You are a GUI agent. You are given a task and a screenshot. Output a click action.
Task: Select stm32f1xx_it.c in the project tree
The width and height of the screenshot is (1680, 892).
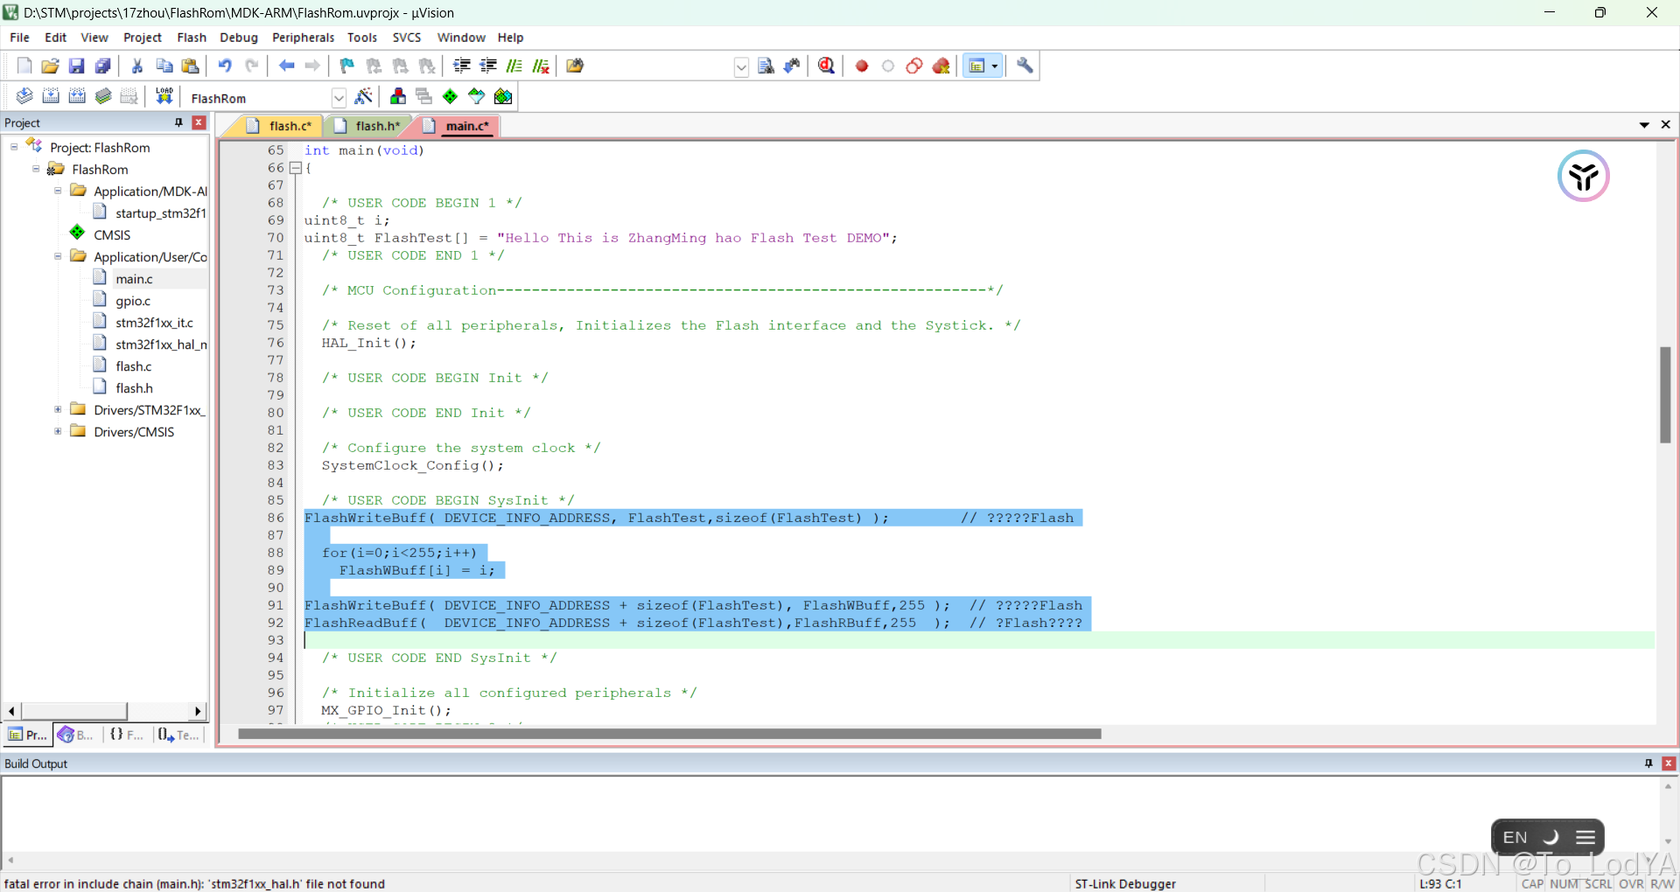pos(154,323)
